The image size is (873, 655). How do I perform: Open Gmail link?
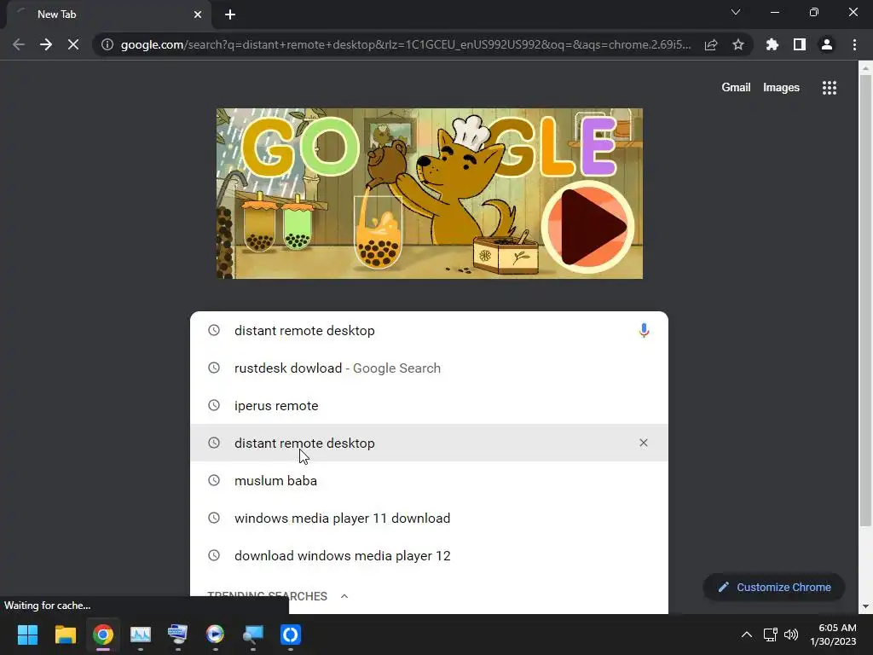(736, 88)
